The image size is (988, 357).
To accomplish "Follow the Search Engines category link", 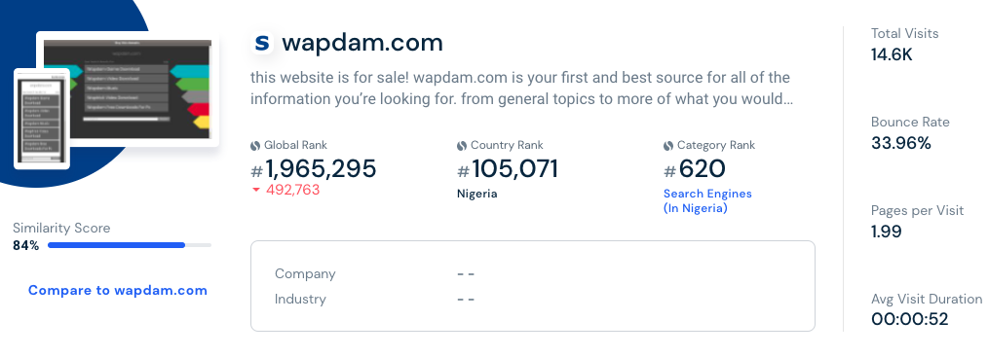I will [x=707, y=201].
